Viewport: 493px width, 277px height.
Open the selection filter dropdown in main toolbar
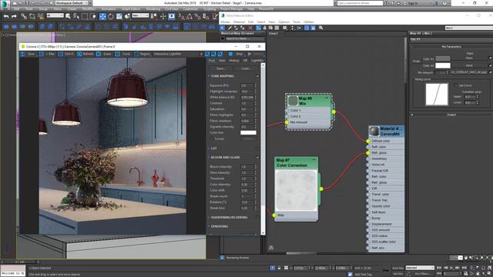pyautogui.click(x=55, y=15)
